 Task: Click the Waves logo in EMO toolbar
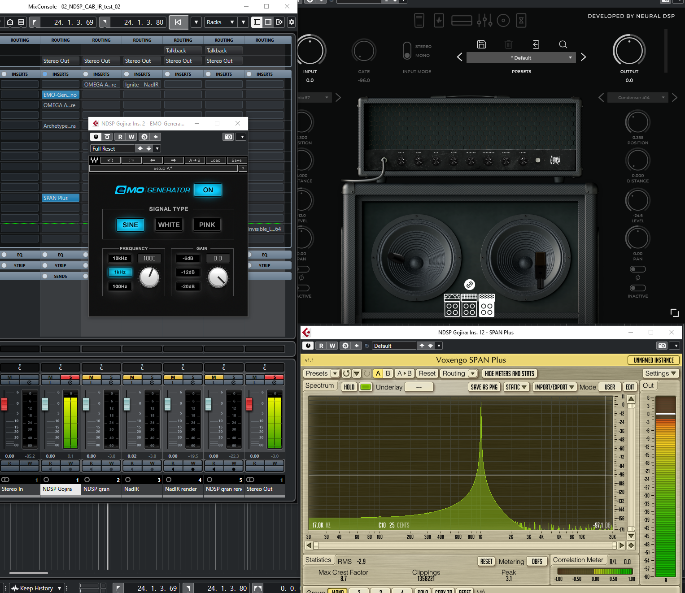pos(94,160)
